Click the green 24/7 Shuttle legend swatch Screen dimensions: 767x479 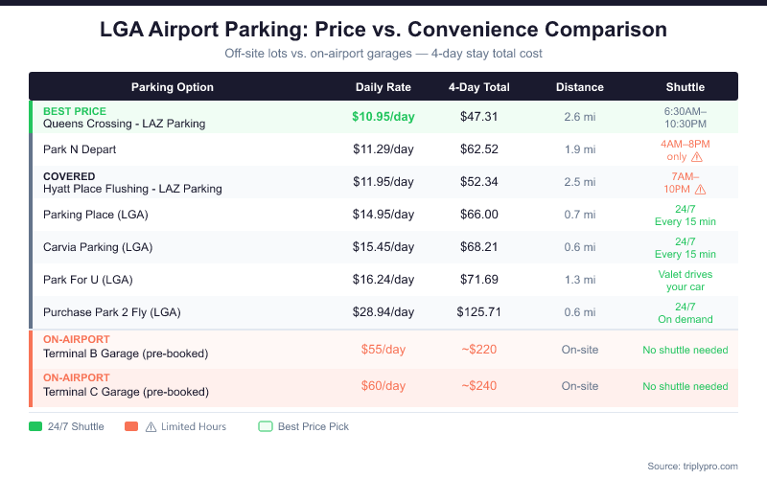tap(36, 426)
